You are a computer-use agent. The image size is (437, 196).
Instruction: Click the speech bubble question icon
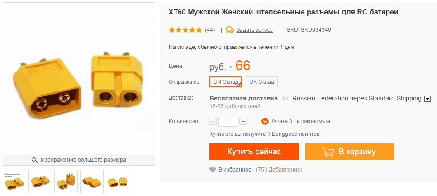coord(230,30)
